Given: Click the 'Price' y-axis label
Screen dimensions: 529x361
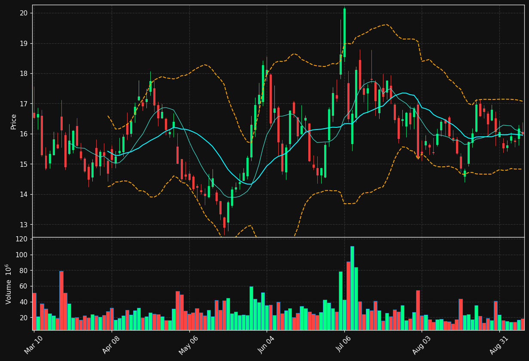Looking at the screenshot, I should click(x=14, y=121).
